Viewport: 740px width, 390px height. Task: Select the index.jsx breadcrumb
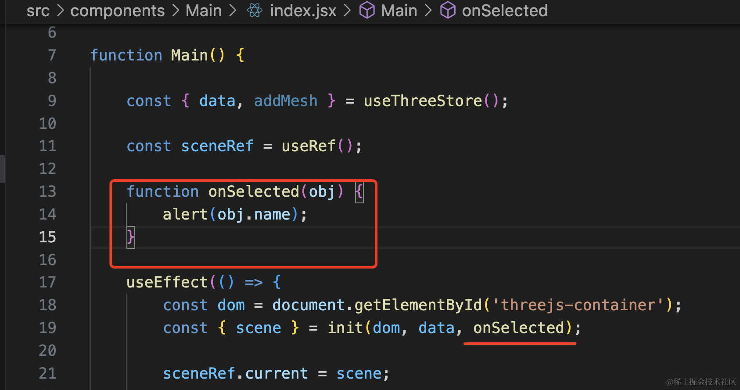tap(303, 11)
